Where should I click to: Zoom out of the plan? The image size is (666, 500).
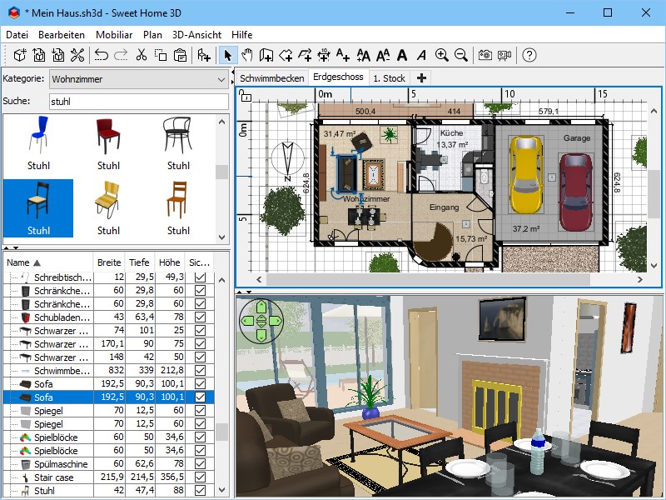(461, 55)
